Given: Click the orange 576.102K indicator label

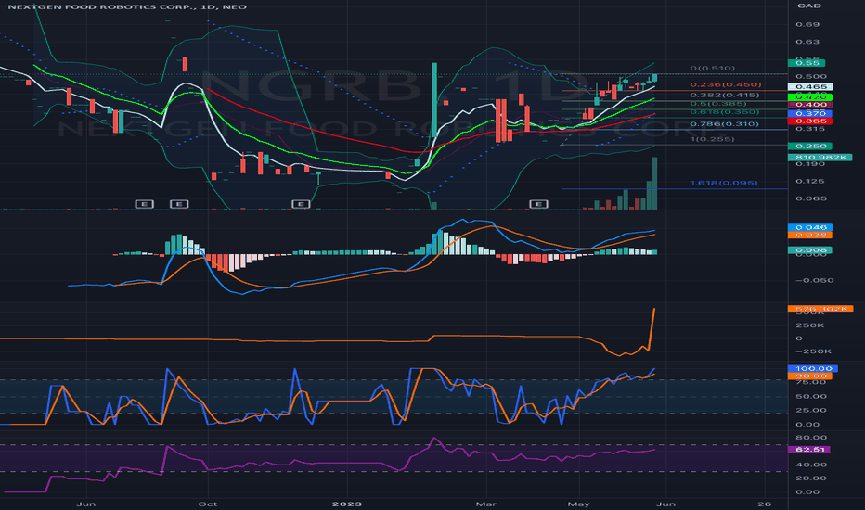Looking at the screenshot, I should pyautogui.click(x=820, y=309).
